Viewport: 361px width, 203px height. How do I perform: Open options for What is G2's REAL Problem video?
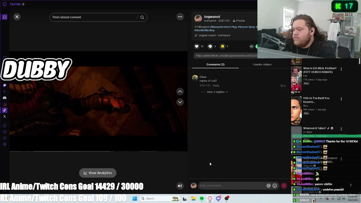coord(341,69)
